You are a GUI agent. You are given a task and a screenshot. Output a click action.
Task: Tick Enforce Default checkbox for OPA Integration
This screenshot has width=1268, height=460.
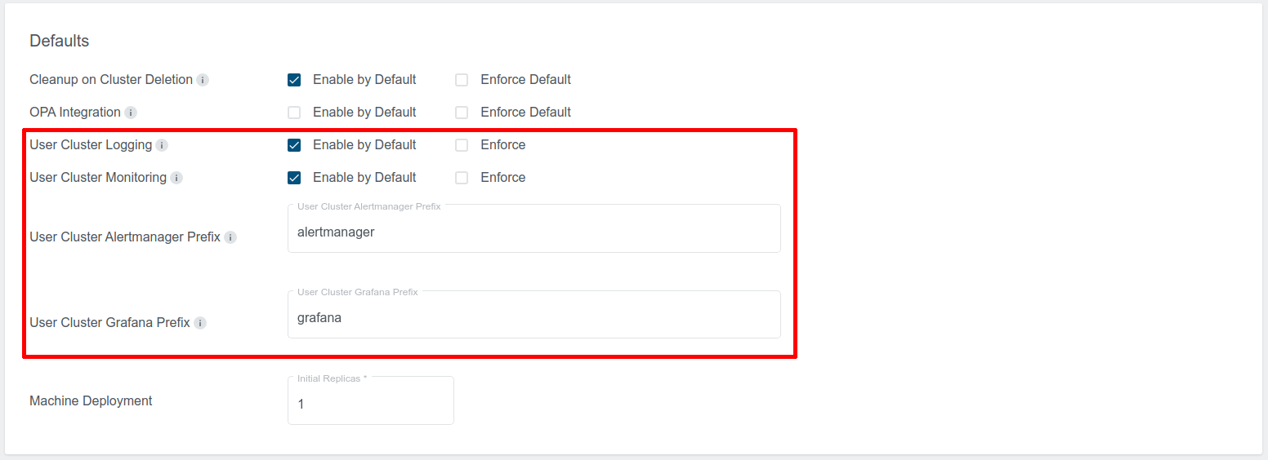pyautogui.click(x=462, y=113)
